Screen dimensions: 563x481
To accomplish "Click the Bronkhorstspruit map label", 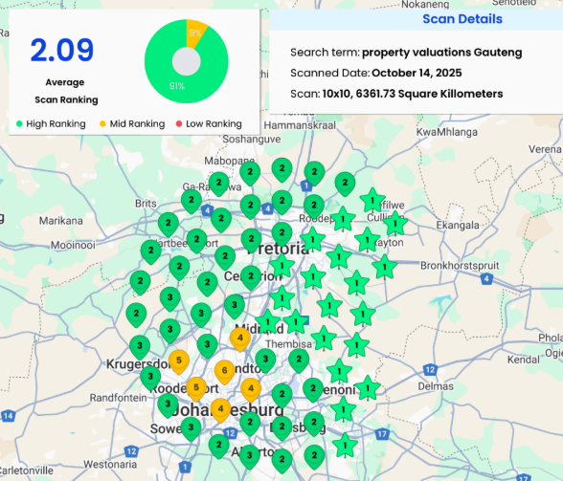I will [x=460, y=266].
